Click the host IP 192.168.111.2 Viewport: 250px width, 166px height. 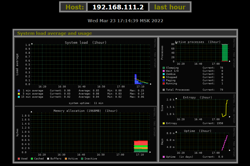118,7
